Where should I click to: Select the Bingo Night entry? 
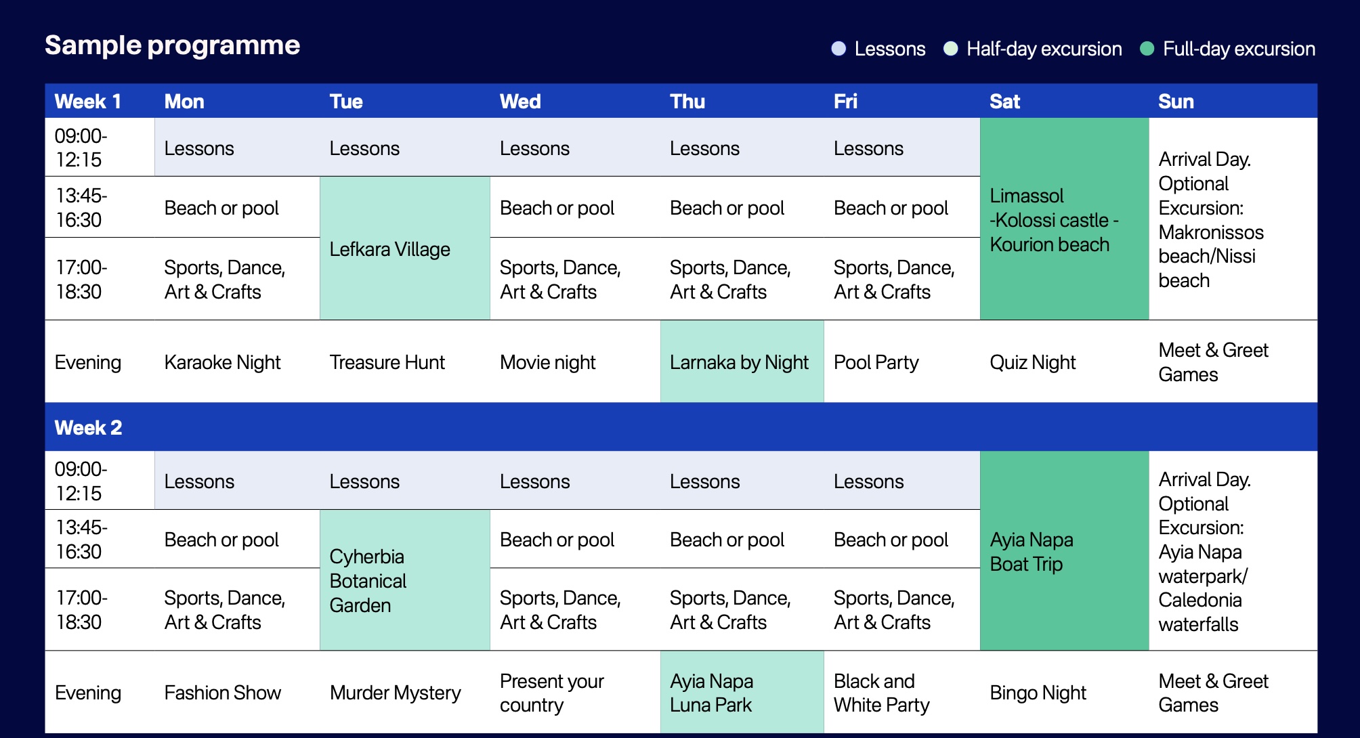tap(1038, 693)
